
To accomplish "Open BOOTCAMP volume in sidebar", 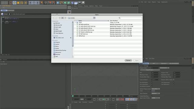I will click(x=59, y=31).
